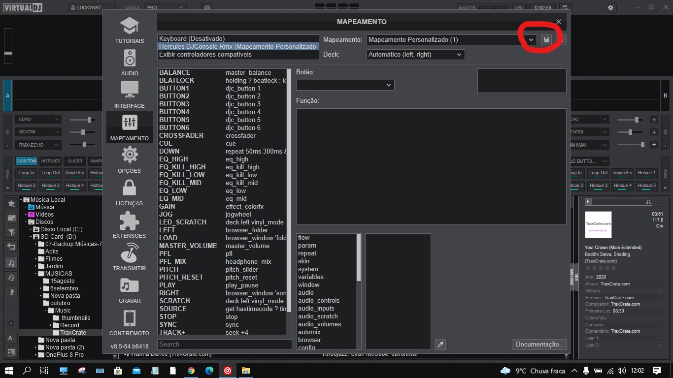Open the Interface settings section
The image size is (673, 378).
point(130,95)
